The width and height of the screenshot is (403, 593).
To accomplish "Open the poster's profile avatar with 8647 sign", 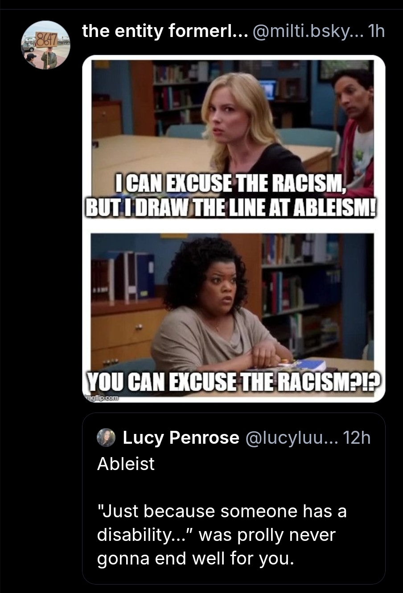I will [x=46, y=45].
